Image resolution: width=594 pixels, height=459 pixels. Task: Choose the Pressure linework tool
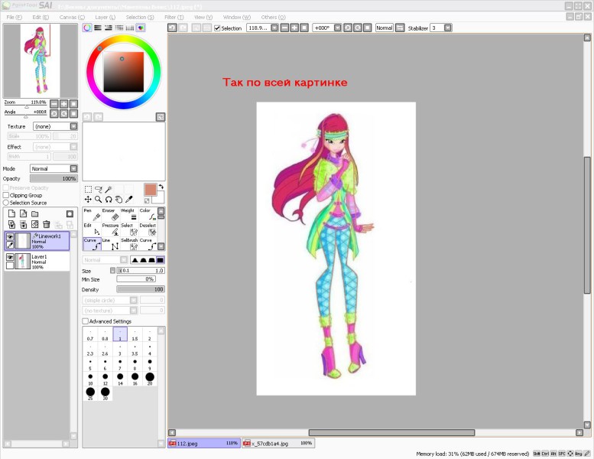(x=111, y=229)
